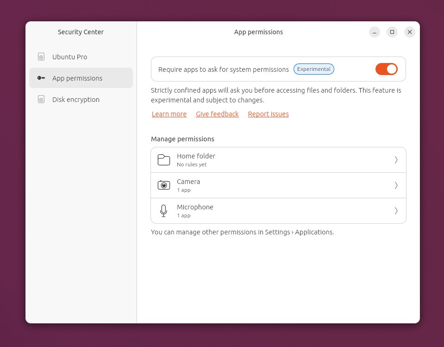Open the Report issues link
This screenshot has width=444, height=347.
tap(268, 114)
